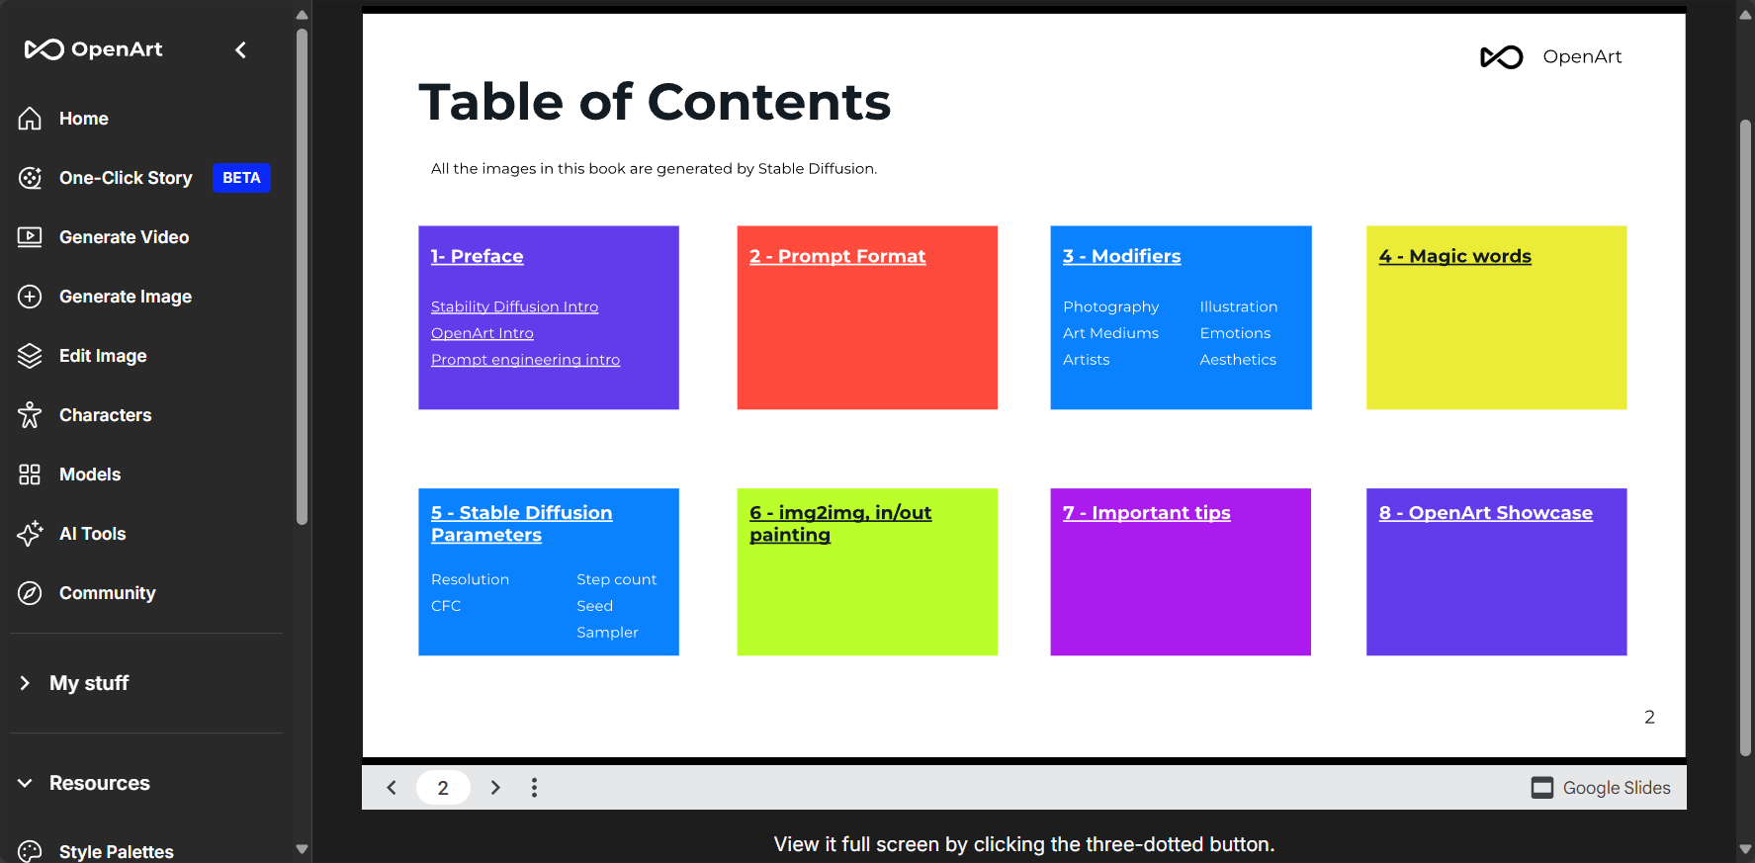Click the Generate Image plus-circle icon
This screenshot has width=1755, height=863.
tap(30, 297)
